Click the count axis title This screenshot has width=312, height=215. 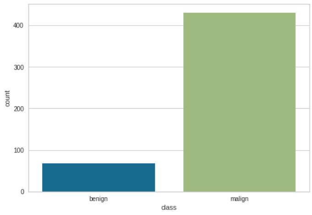tap(7, 99)
